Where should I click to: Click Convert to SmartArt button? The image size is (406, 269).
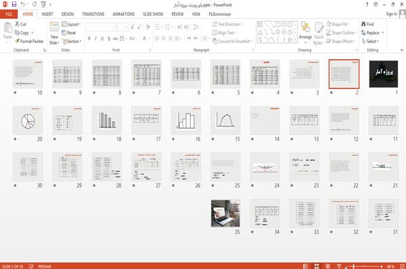point(232,41)
